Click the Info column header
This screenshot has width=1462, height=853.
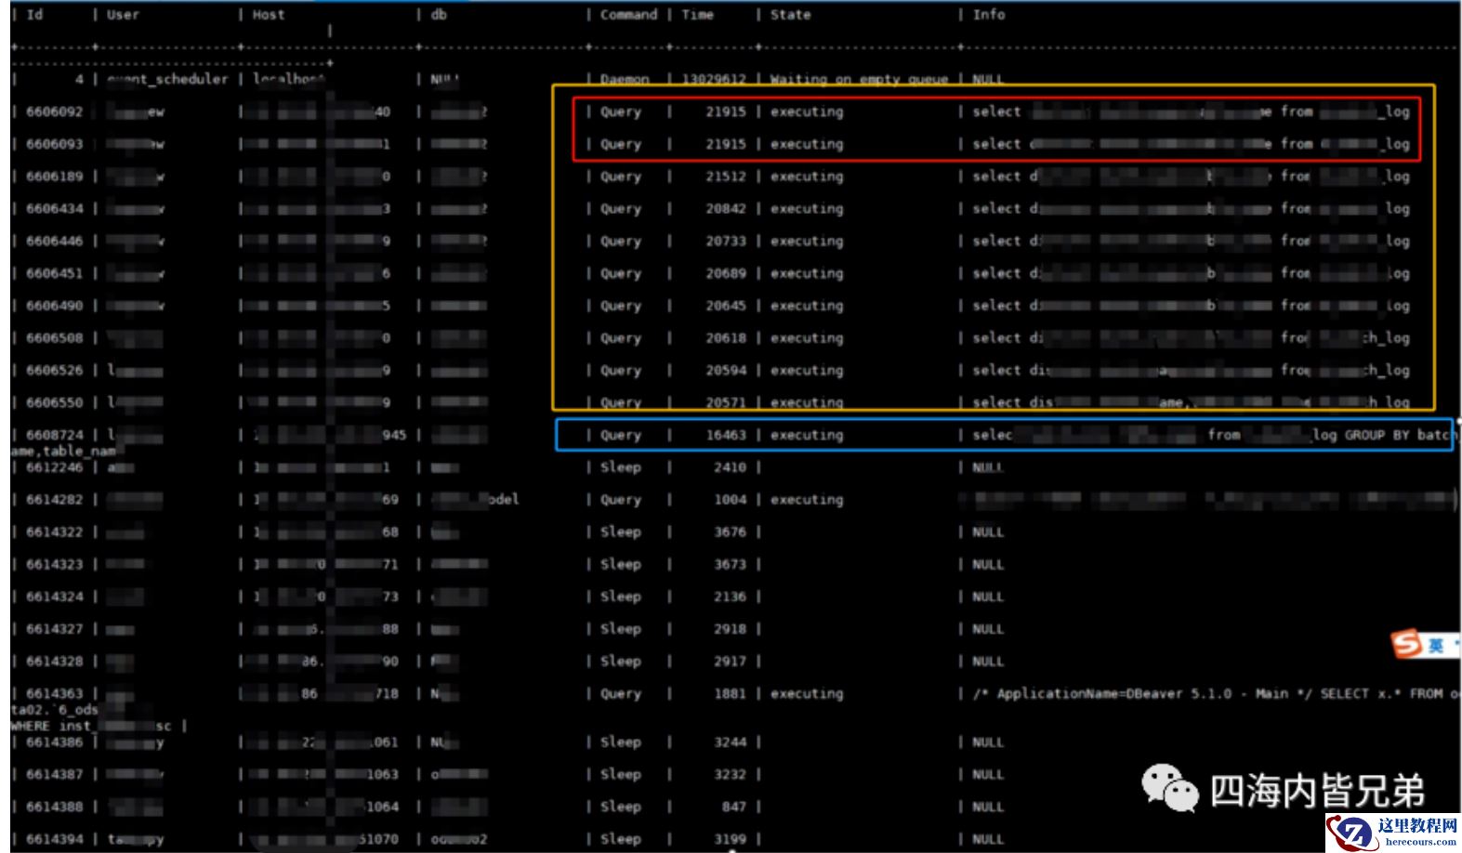[989, 15]
